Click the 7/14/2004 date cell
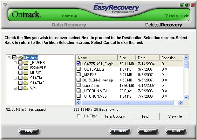The width and height of the screenshot is (197, 140). tap(146, 64)
